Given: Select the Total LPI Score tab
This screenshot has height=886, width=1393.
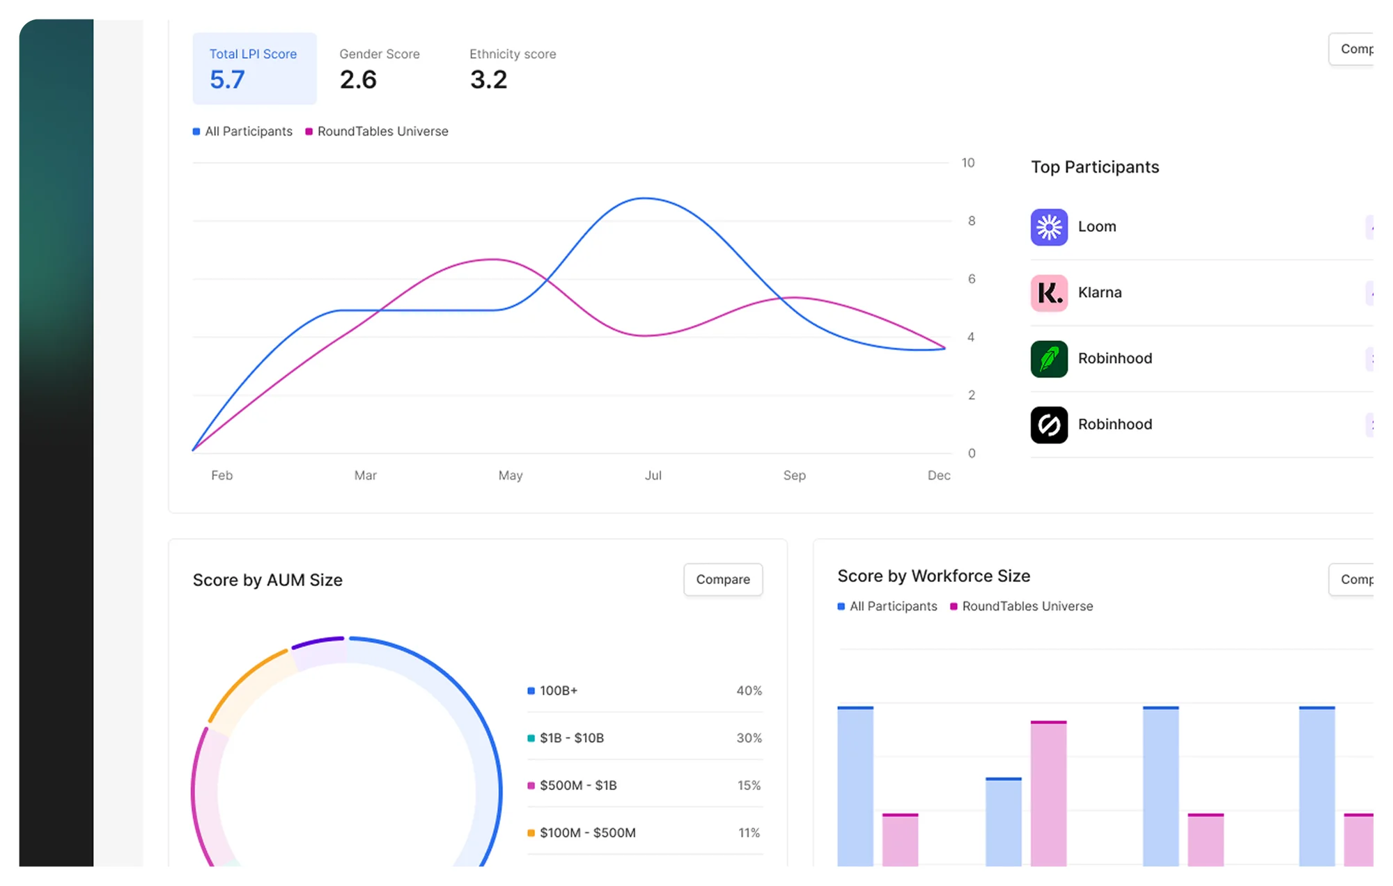Looking at the screenshot, I should [254, 68].
